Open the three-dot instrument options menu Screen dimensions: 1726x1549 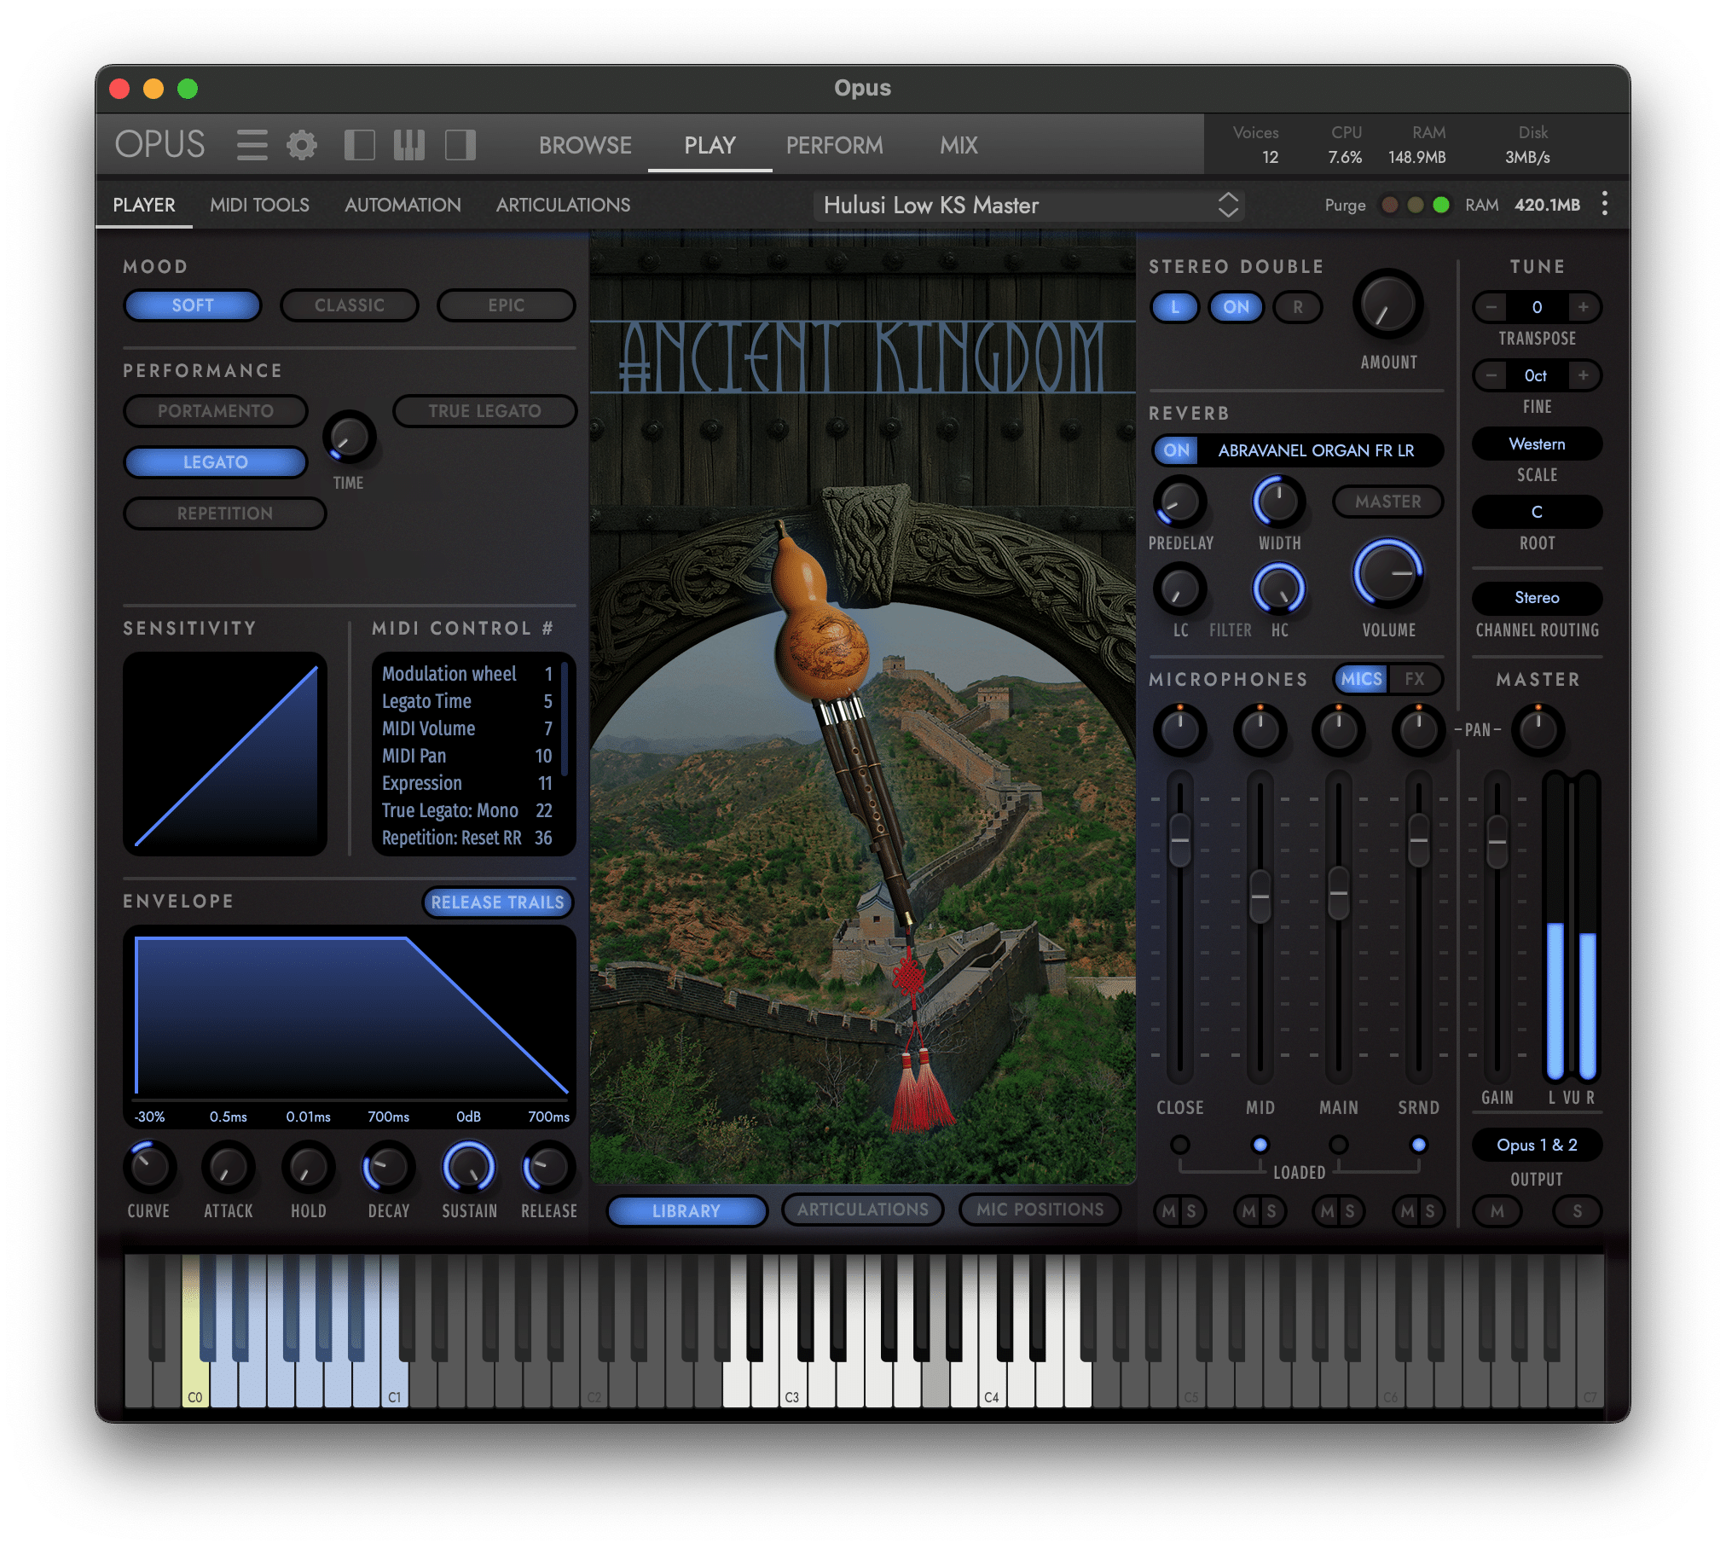click(1604, 204)
